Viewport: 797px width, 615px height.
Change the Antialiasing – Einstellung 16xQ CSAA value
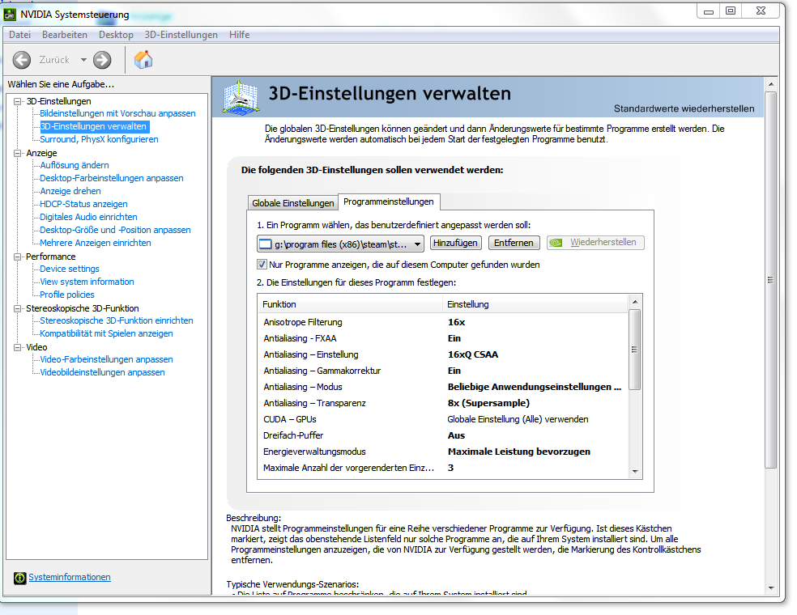pyautogui.click(x=473, y=354)
